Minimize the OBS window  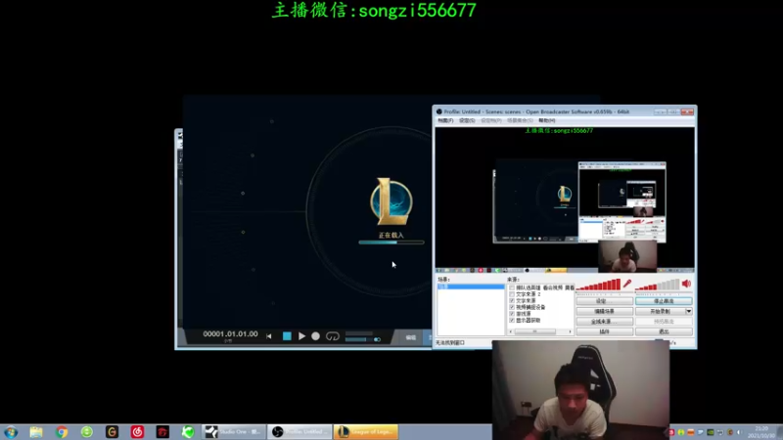660,111
